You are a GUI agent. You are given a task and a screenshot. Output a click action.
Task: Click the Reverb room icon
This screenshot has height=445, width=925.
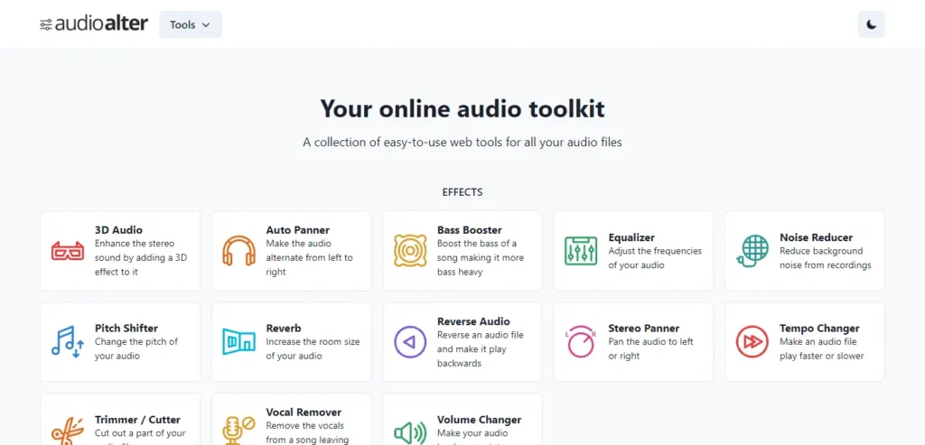pos(238,341)
